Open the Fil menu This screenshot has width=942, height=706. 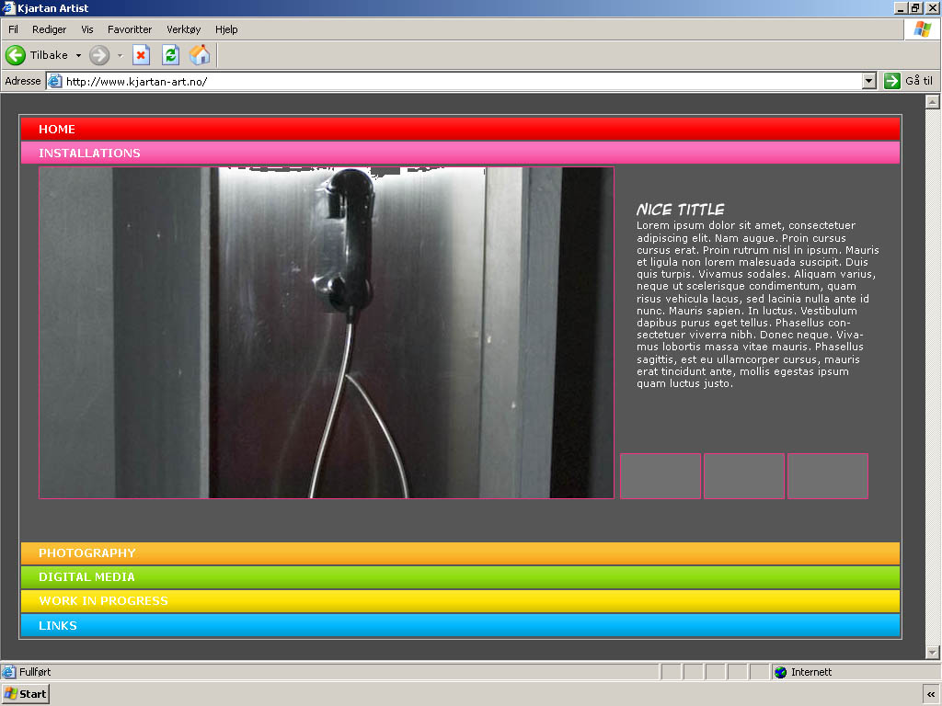tap(13, 29)
